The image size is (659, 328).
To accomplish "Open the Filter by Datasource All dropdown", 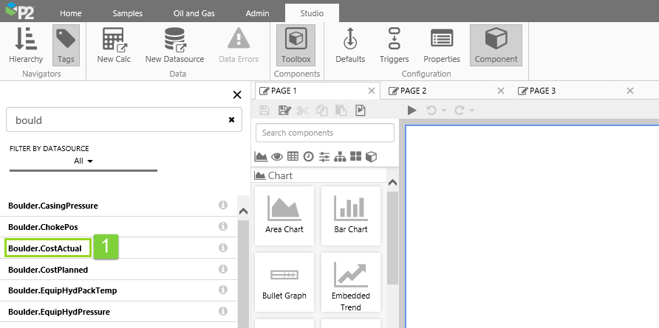I will click(83, 161).
